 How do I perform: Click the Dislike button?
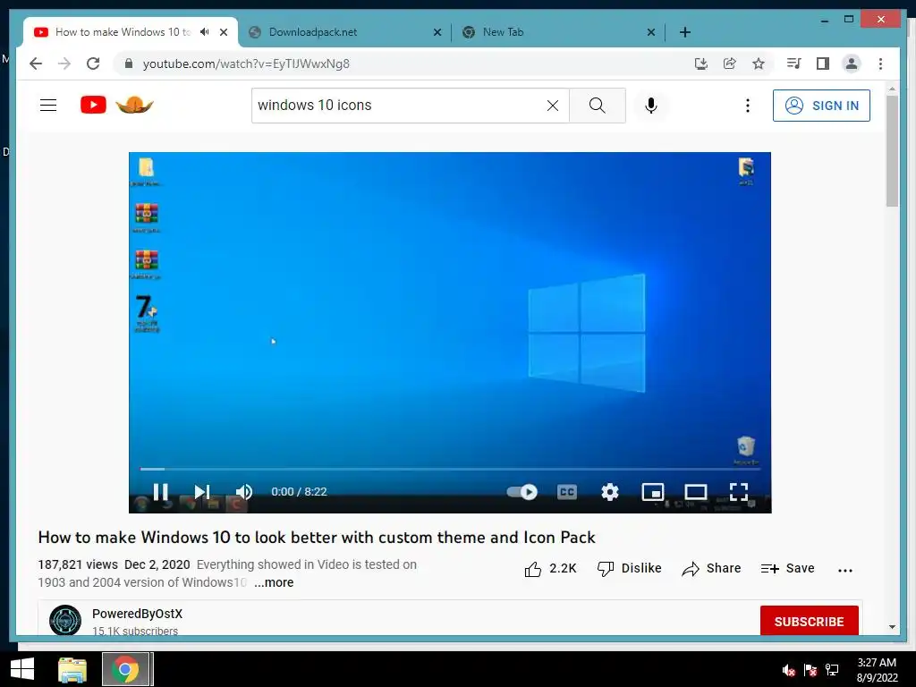click(x=629, y=568)
